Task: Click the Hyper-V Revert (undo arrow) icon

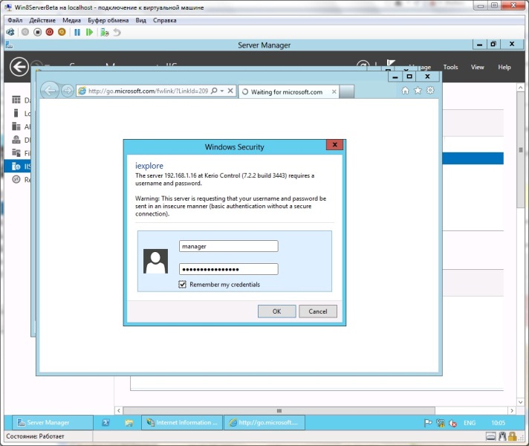Action: [x=117, y=32]
